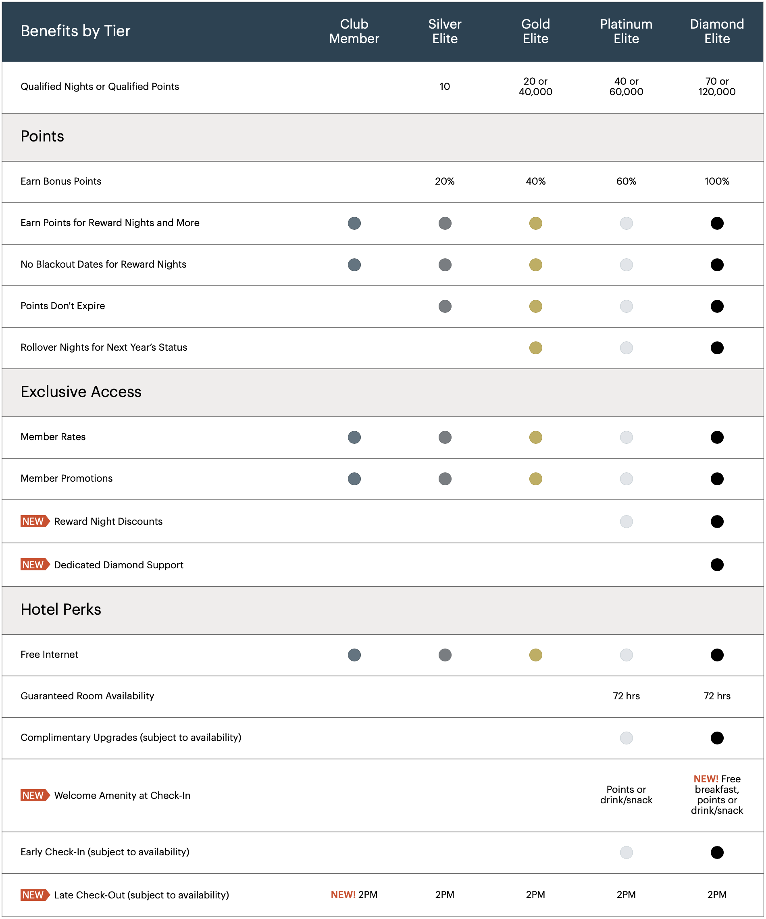Click Gold Elite dot for Earn Points for Reward Nights
The height and width of the screenshot is (919, 766).
coord(535,223)
